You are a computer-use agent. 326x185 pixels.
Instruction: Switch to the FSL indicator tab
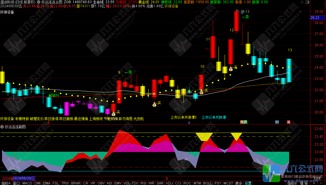pyautogui.click(x=56, y=183)
